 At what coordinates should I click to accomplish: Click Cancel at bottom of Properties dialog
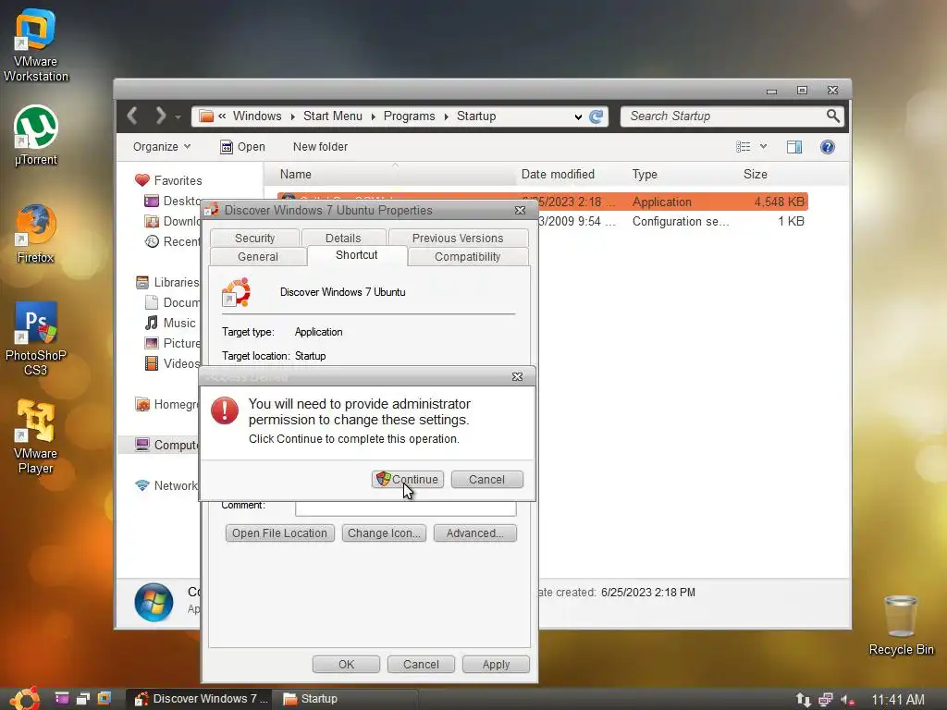(x=421, y=664)
